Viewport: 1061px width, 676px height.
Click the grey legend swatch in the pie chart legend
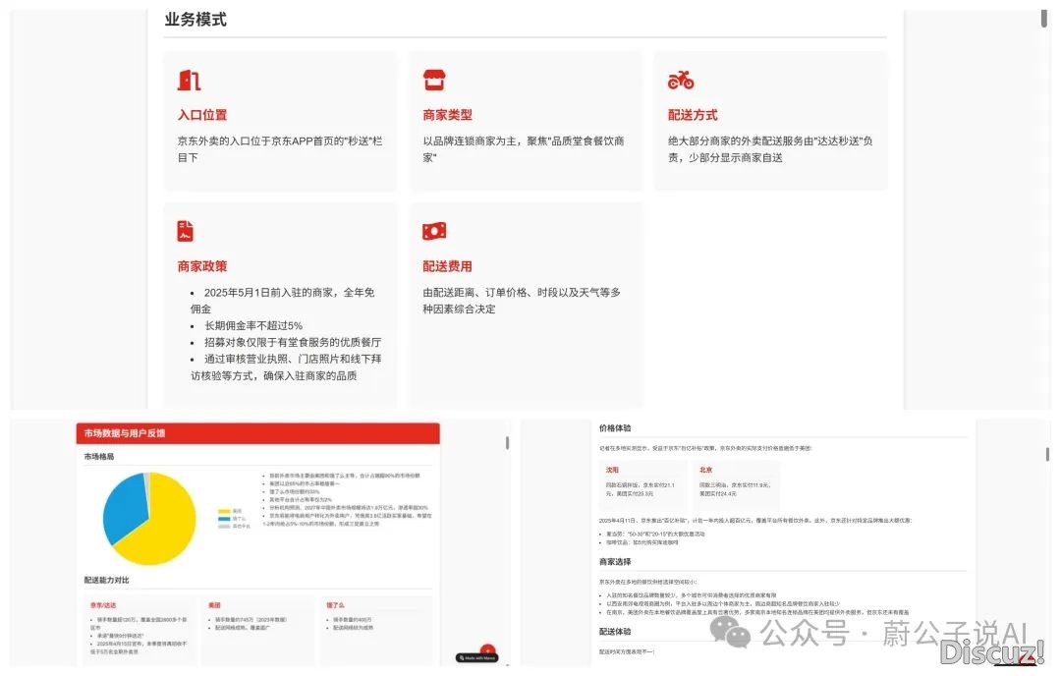[x=224, y=526]
